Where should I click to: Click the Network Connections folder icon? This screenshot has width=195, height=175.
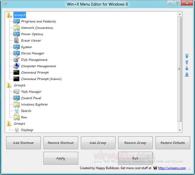[16, 28]
